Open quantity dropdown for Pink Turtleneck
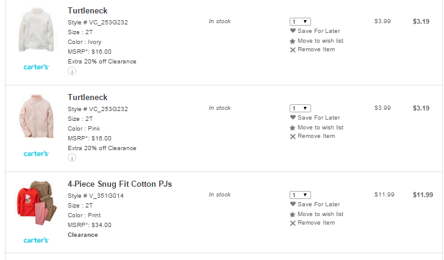 (300, 108)
